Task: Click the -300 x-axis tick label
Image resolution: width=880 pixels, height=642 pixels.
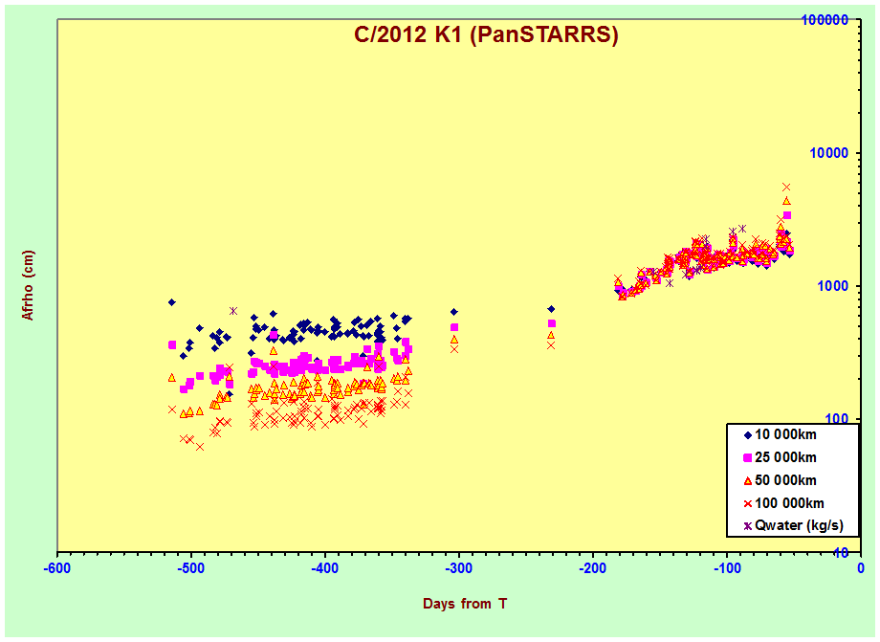Action: 458,568
